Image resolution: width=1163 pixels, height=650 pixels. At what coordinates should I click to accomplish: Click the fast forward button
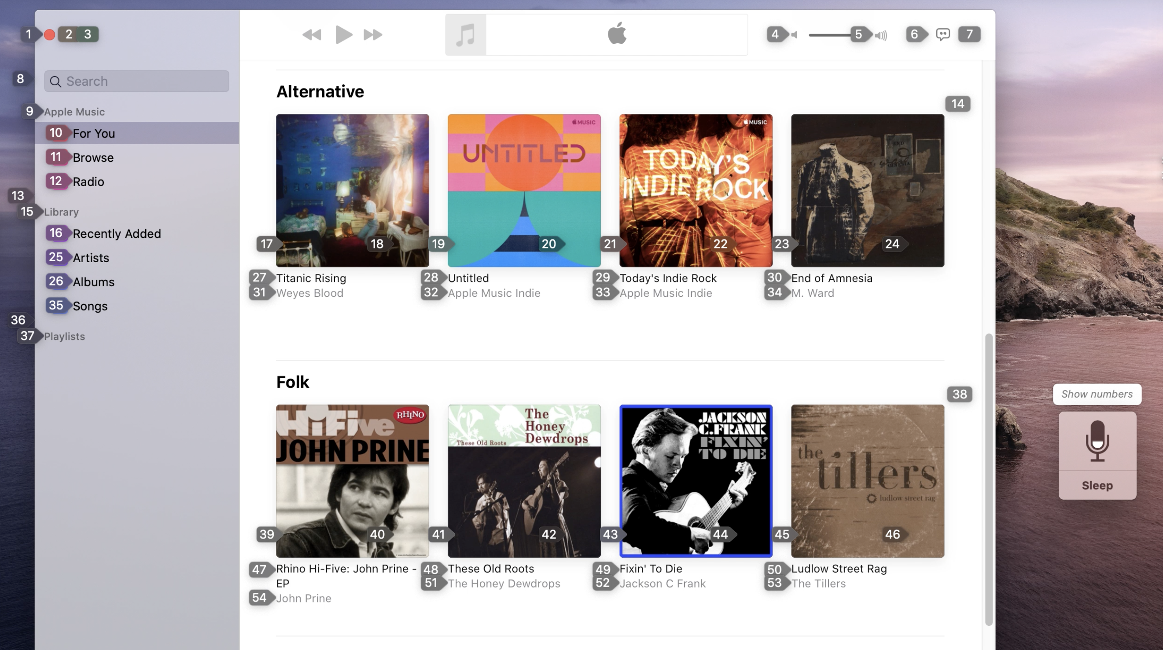tap(372, 34)
